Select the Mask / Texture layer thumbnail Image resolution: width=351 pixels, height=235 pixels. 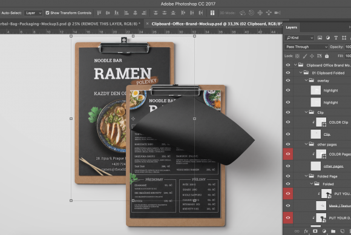(321, 206)
